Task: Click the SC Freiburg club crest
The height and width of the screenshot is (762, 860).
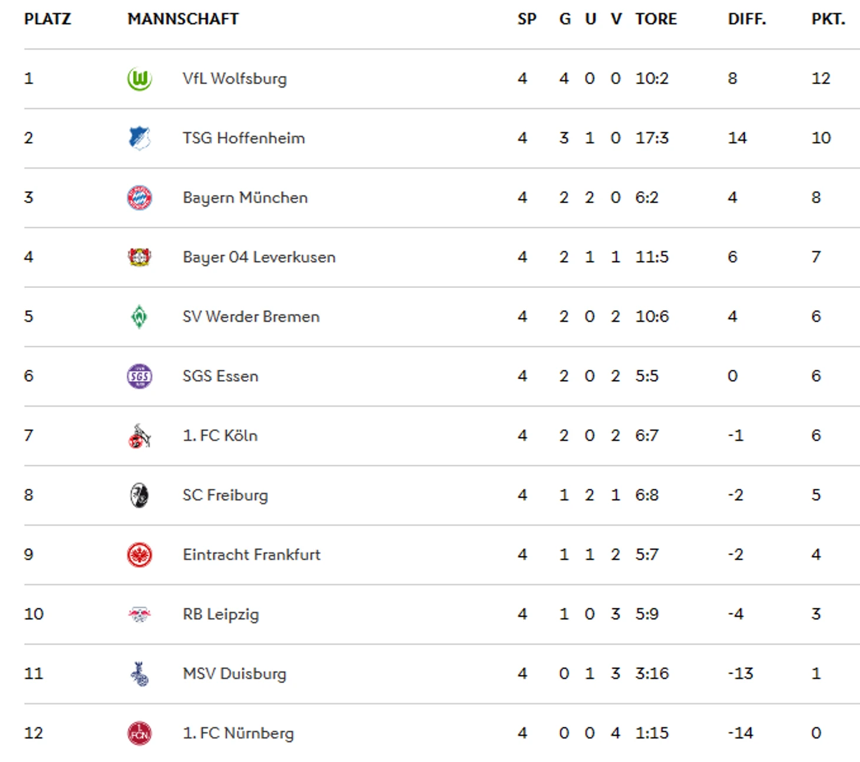Action: click(x=140, y=495)
